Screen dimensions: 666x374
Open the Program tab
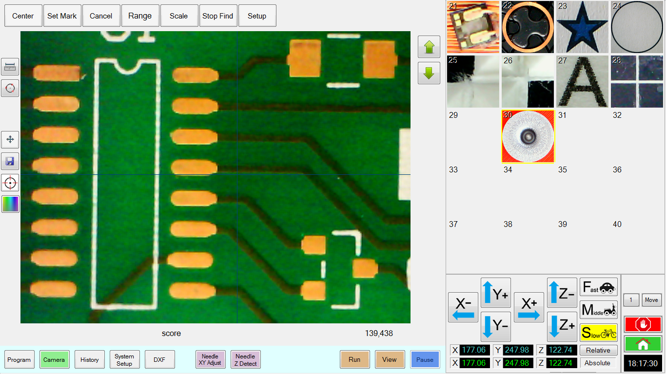tap(20, 360)
